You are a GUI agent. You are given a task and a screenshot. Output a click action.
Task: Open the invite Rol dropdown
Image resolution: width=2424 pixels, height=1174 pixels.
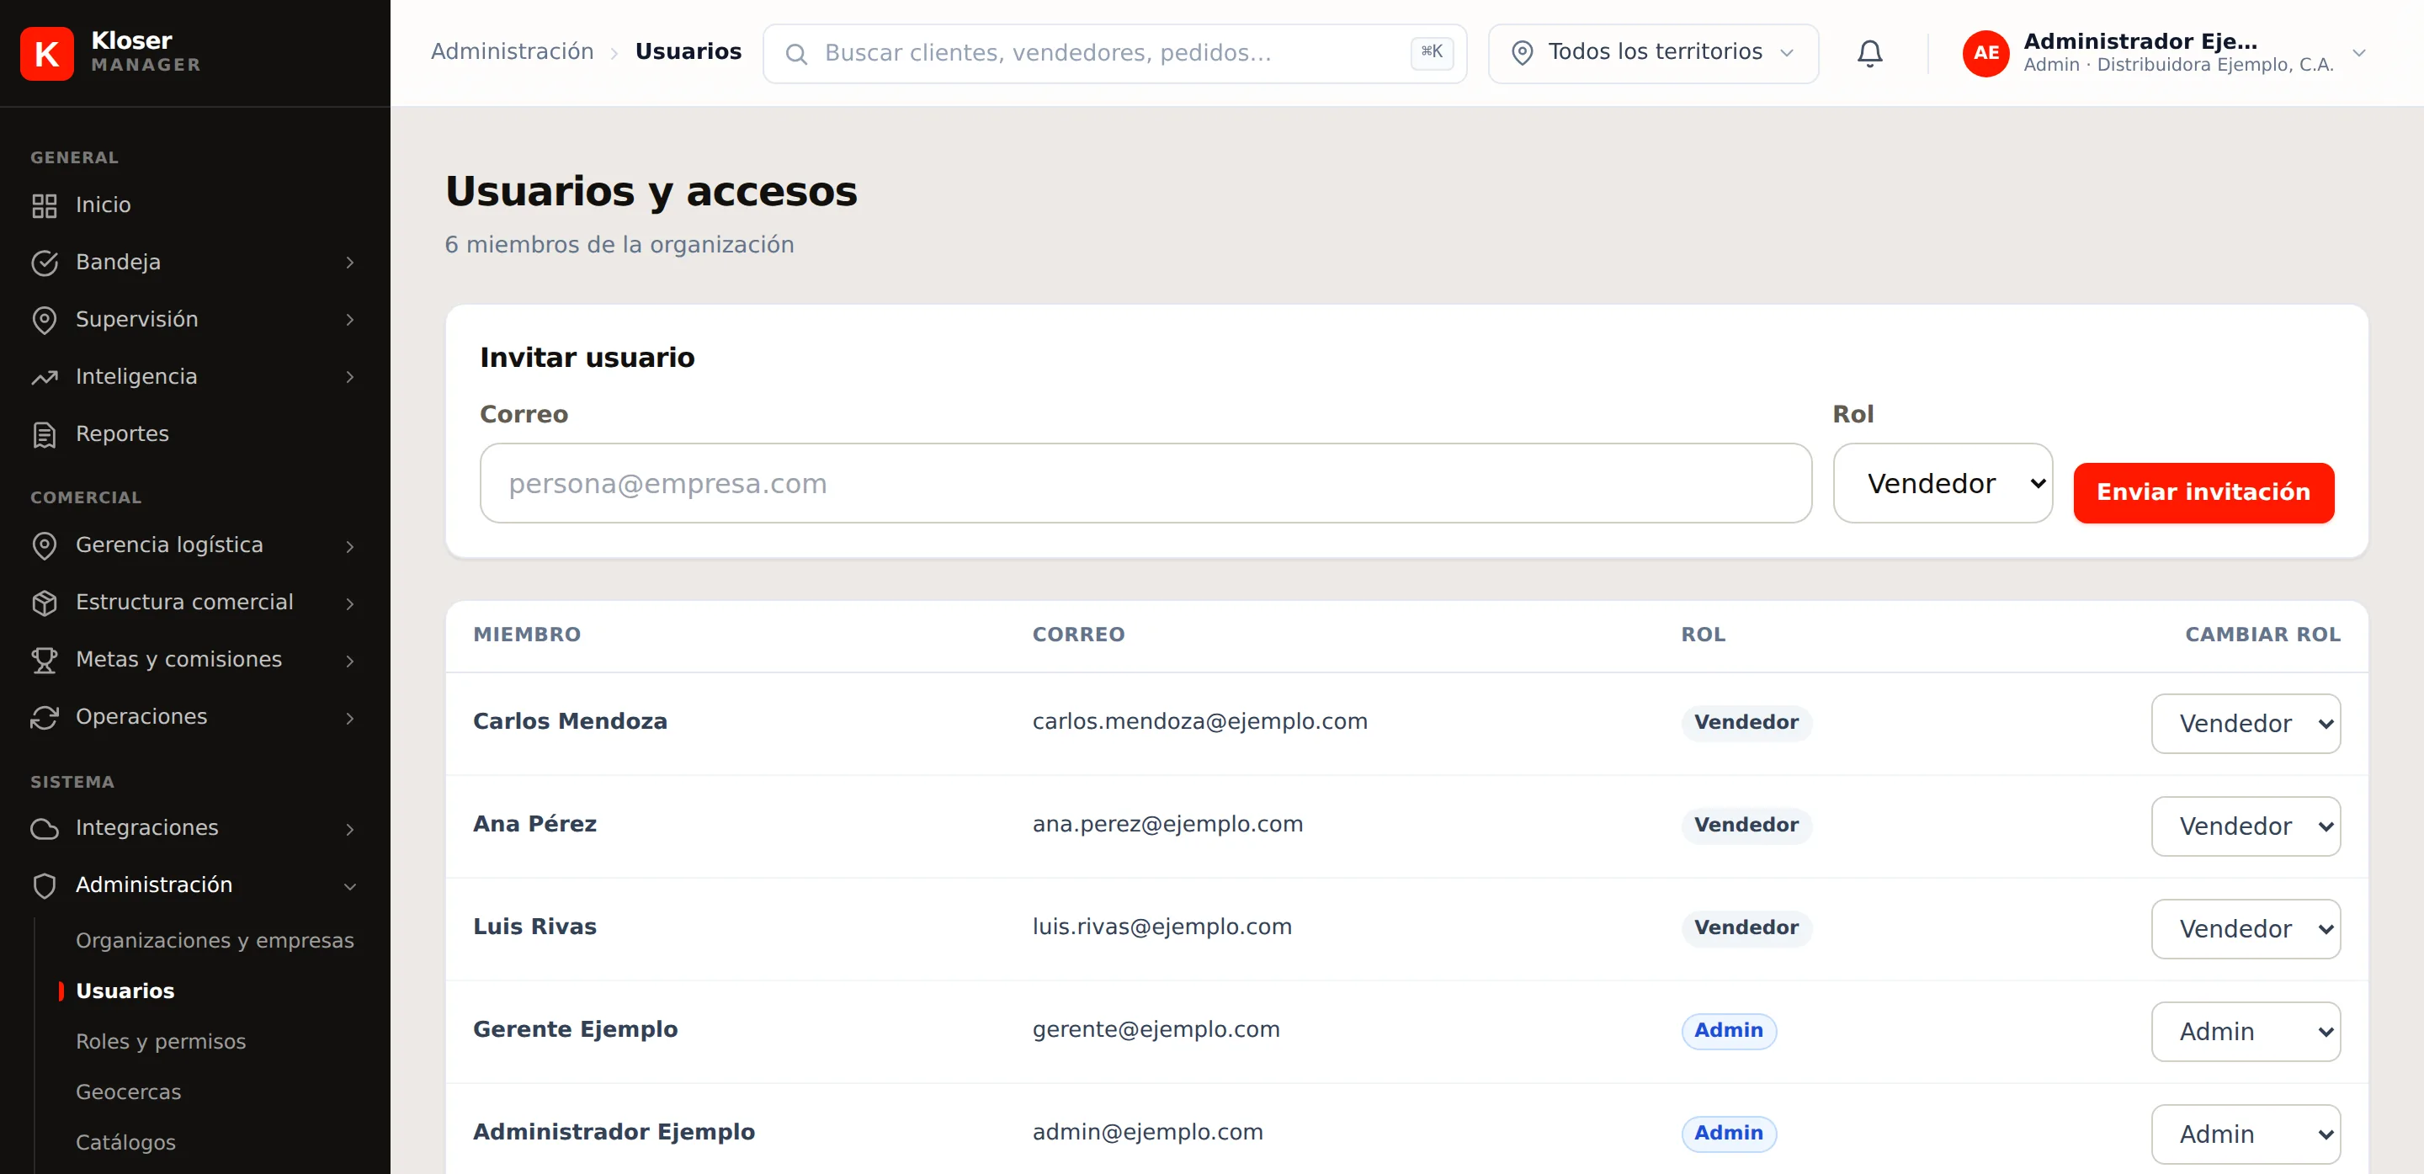1943,484
